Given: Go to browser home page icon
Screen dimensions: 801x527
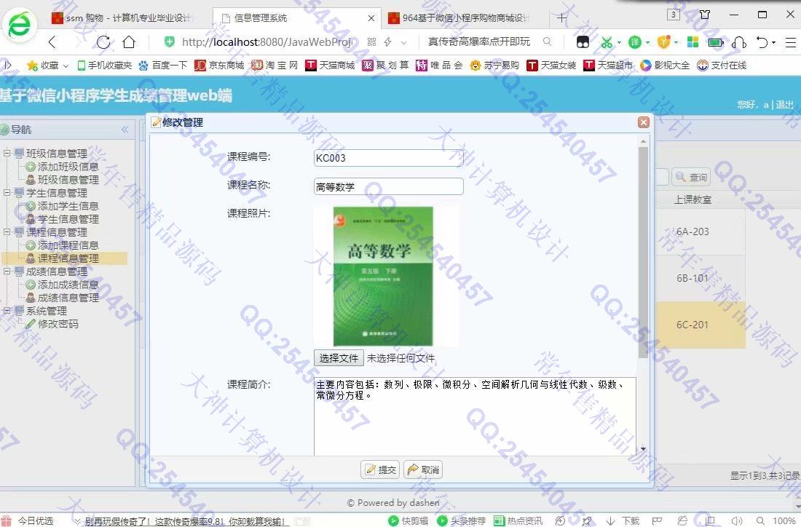Looking at the screenshot, I should 129,42.
